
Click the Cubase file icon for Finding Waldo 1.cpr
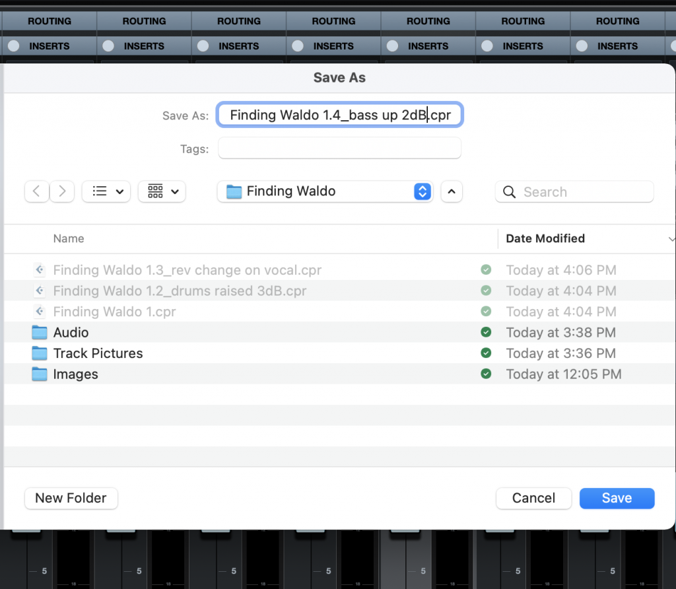tap(40, 311)
